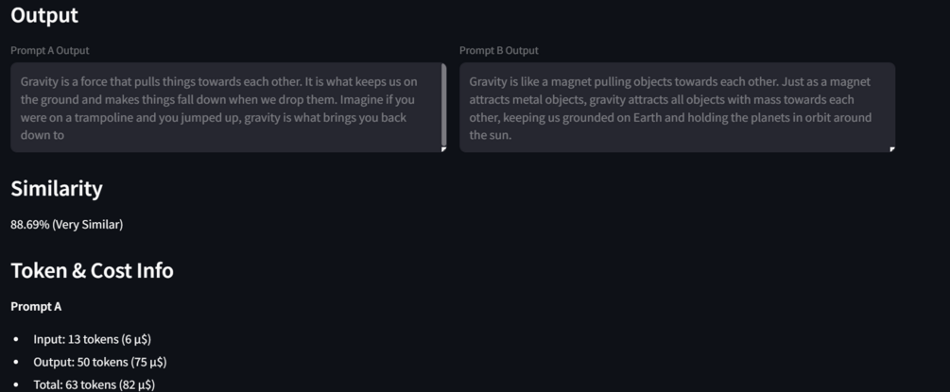Click the resize handle of Prompt A Output box
The image size is (950, 392).
(x=443, y=149)
